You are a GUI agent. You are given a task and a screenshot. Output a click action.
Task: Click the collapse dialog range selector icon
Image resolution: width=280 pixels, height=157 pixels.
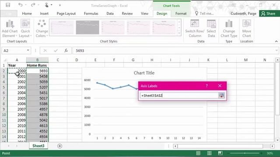click(221, 96)
